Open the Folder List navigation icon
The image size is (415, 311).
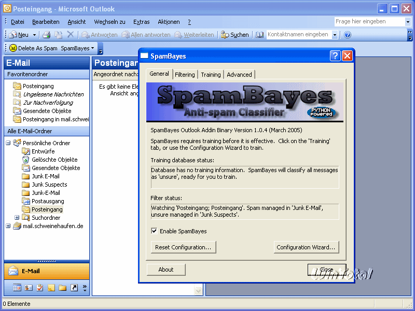pyautogui.click(x=62, y=288)
